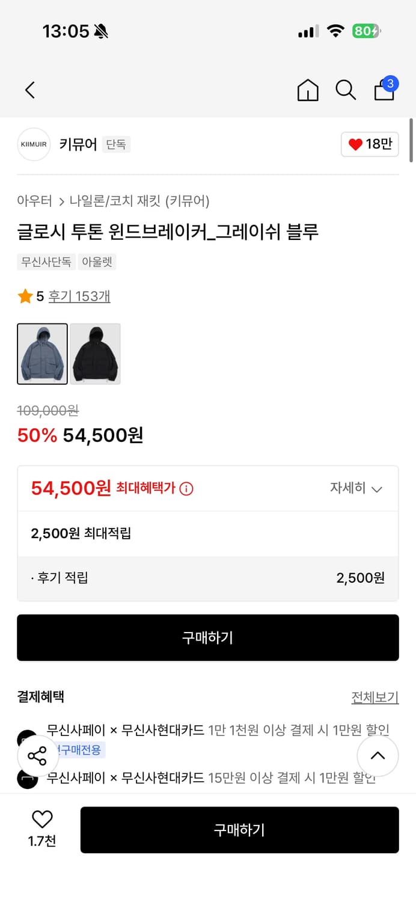The width and height of the screenshot is (416, 902).
Task: Tap the info icon next to 최대혜택가
Action: [186, 489]
